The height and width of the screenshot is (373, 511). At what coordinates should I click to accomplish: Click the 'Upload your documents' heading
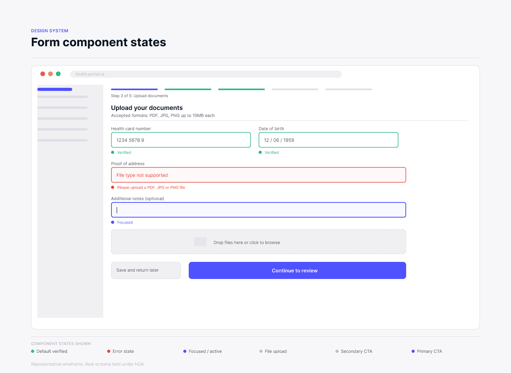pos(147,108)
